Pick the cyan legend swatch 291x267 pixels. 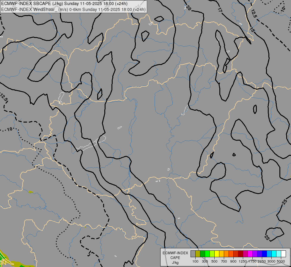point(274,254)
